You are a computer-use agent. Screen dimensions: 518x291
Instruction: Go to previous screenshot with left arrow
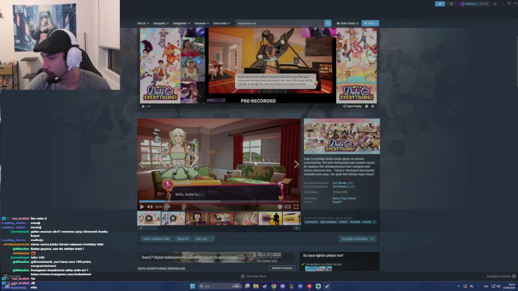pos(141,164)
